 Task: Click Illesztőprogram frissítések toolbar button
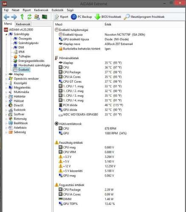coord(144,17)
